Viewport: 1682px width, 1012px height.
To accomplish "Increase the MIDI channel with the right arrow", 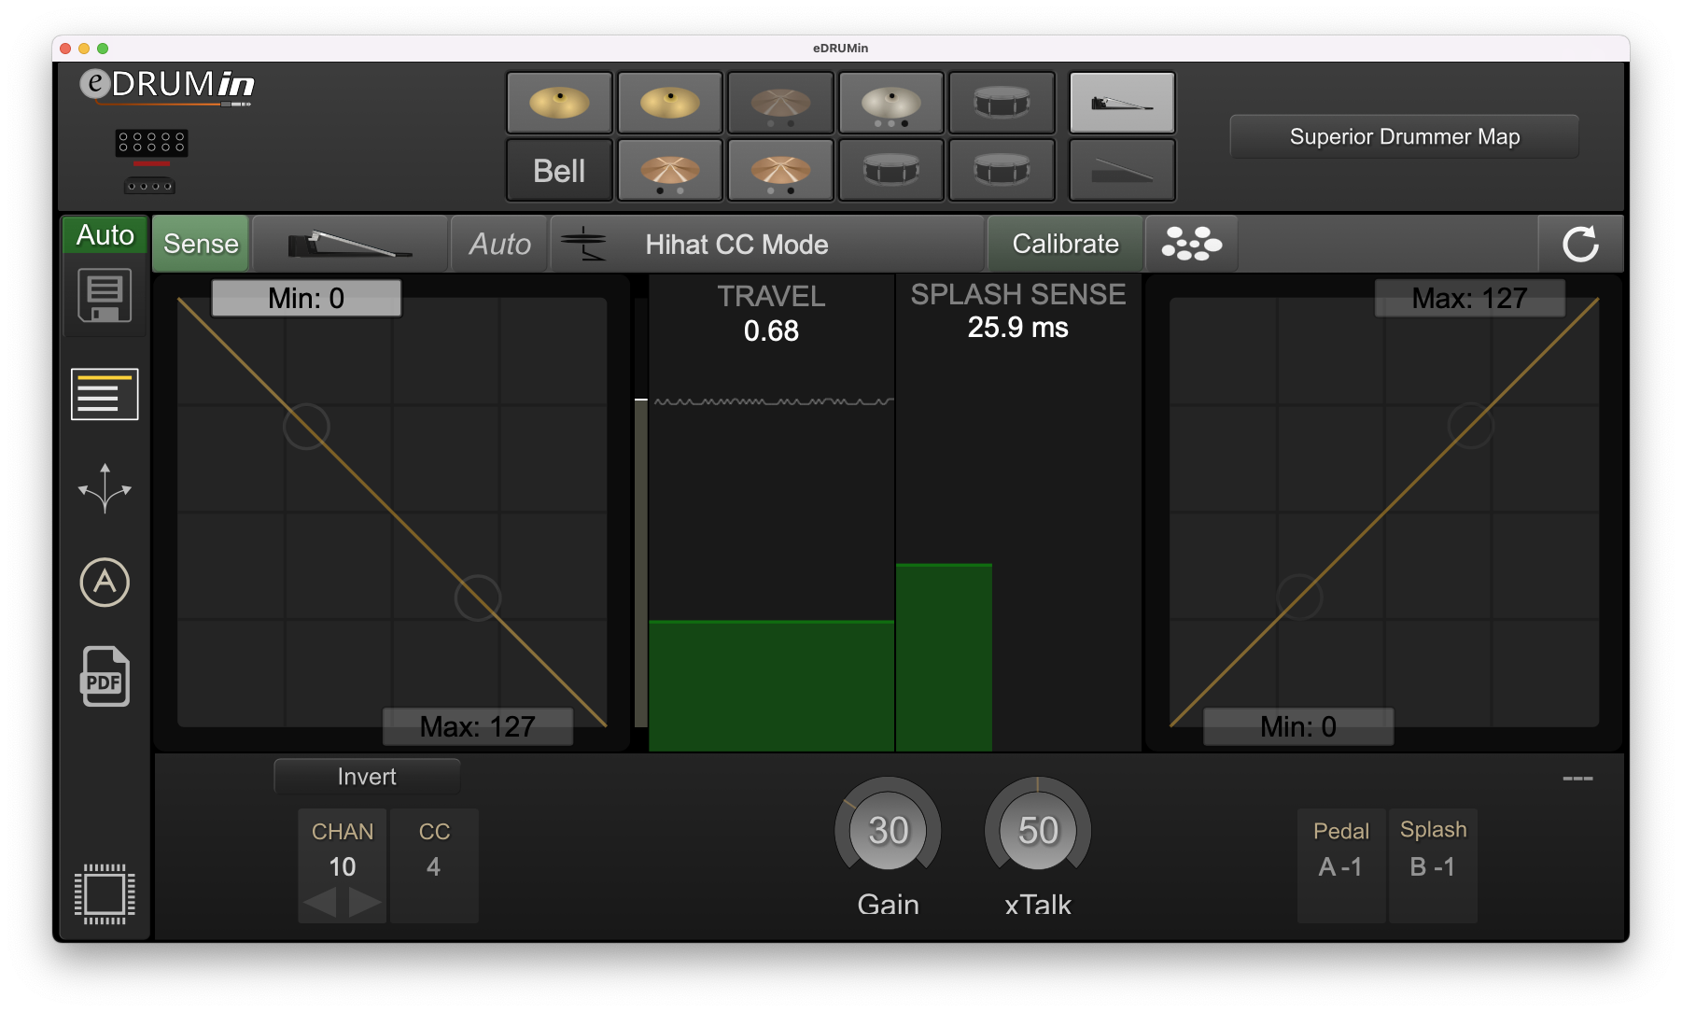I will coord(364,903).
